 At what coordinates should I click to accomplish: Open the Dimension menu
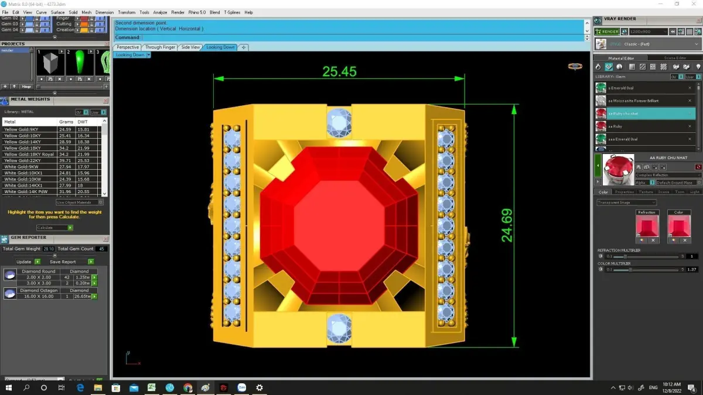coord(104,12)
